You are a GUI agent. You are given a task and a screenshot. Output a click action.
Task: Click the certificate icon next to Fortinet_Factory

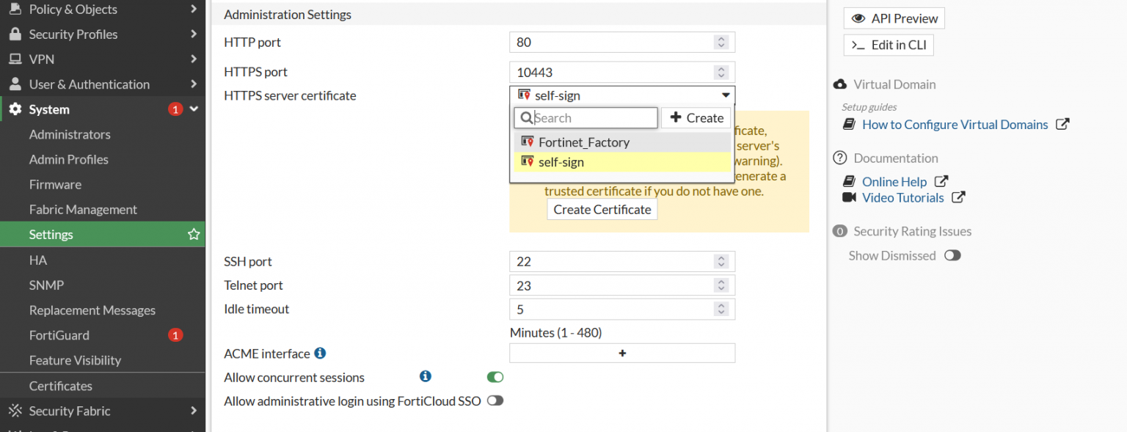click(x=525, y=141)
